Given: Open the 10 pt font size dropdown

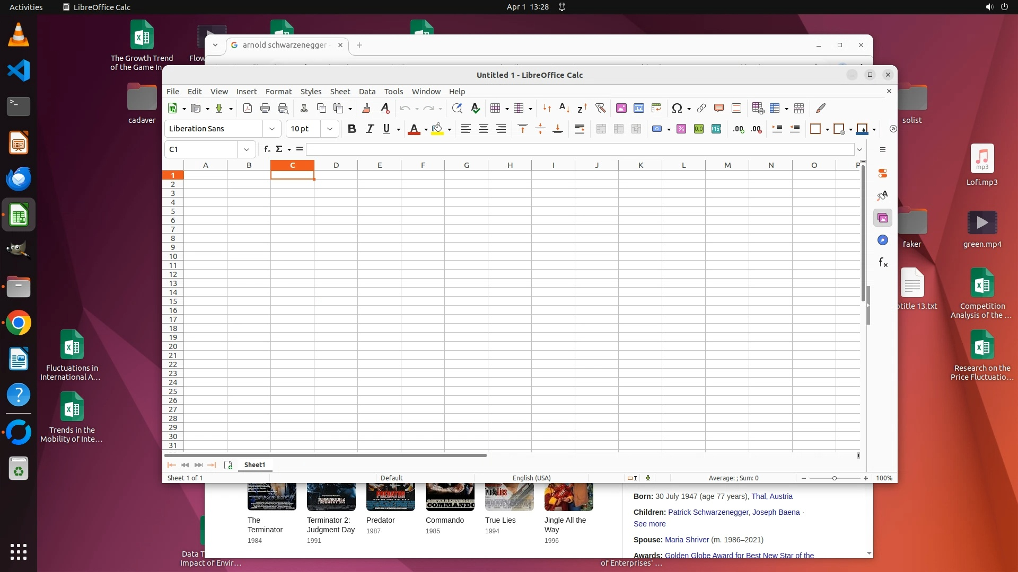Looking at the screenshot, I should point(330,129).
